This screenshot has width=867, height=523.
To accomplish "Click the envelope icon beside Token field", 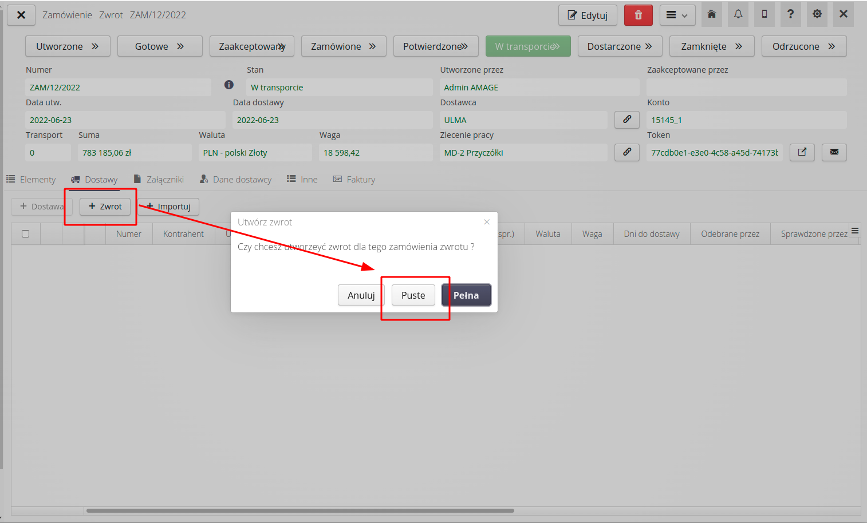I will pos(834,152).
